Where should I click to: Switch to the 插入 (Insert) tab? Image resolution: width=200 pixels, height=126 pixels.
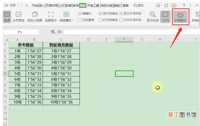click(x=42, y=5)
